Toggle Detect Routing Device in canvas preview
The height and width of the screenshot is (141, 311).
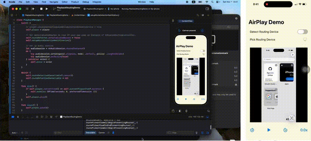(202, 51)
